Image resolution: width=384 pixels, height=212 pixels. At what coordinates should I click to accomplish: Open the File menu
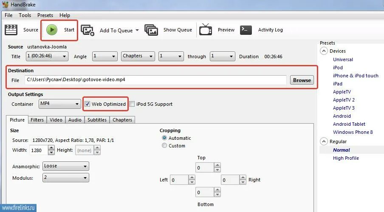8,15
